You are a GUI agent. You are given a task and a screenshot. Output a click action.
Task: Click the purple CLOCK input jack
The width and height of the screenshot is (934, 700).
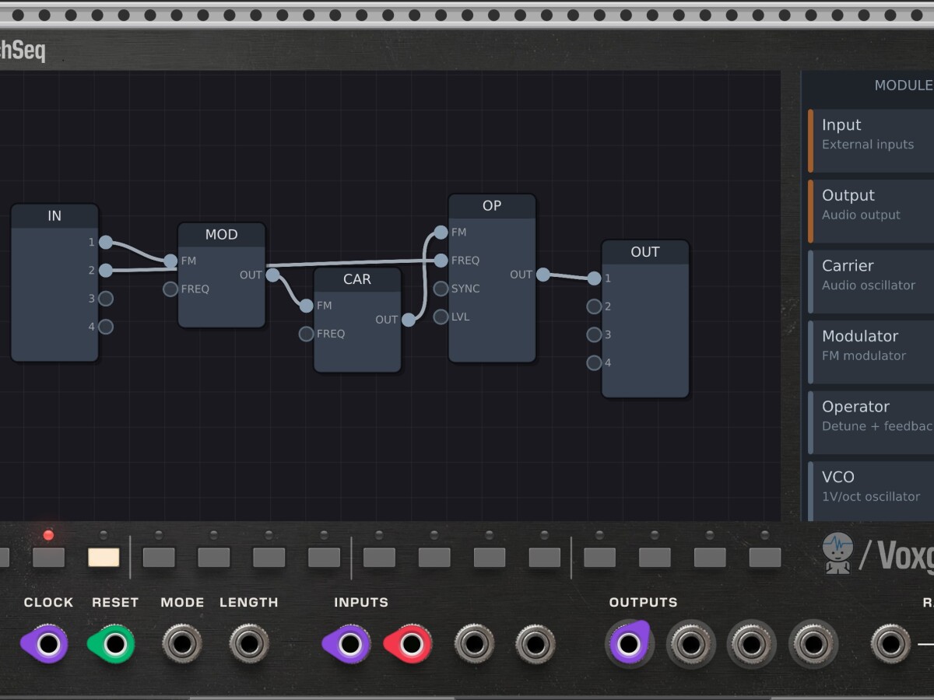(x=47, y=644)
